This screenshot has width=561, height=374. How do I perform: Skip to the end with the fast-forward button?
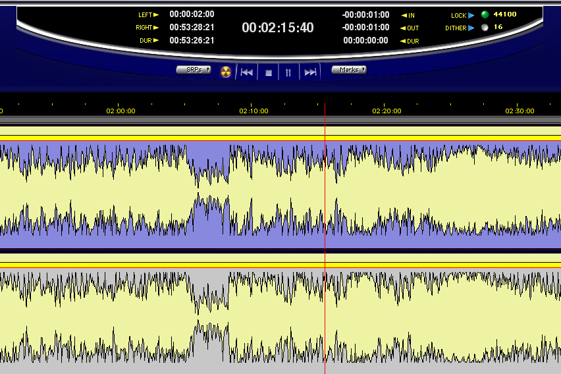pos(310,72)
